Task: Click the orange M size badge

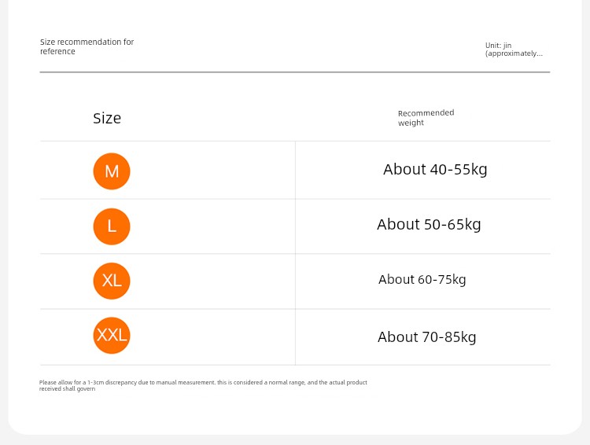Action: click(x=112, y=171)
